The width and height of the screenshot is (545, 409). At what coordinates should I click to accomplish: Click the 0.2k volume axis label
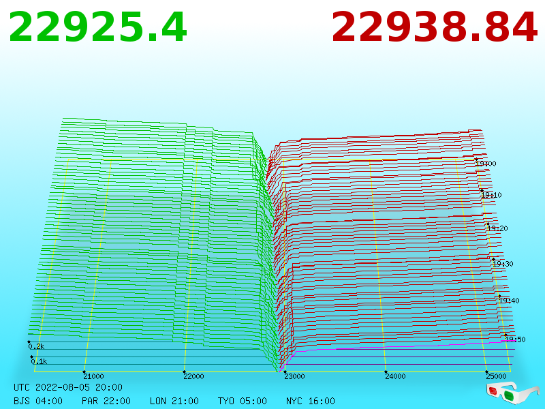point(36,346)
